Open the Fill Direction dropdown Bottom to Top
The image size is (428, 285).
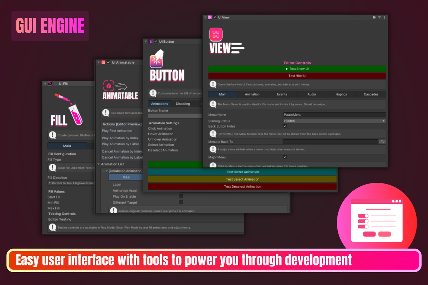click(71, 183)
